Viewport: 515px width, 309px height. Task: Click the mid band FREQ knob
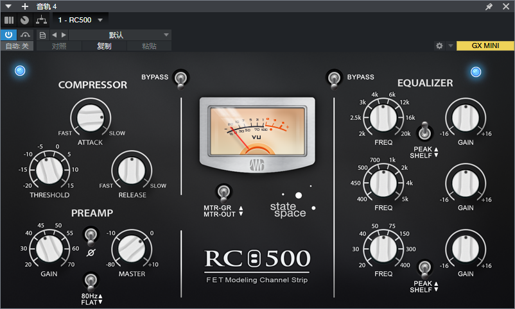(383, 183)
